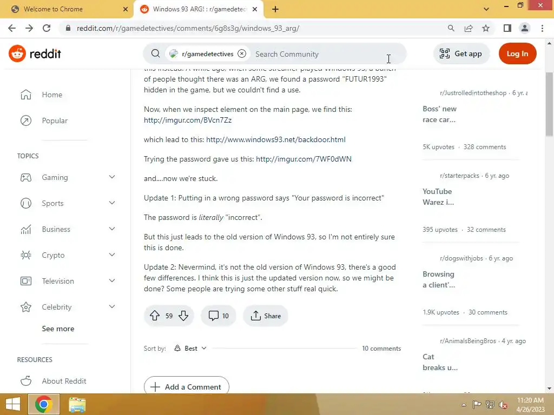The height and width of the screenshot is (415, 554).
Task: Click See more under topics
Action: (58, 329)
